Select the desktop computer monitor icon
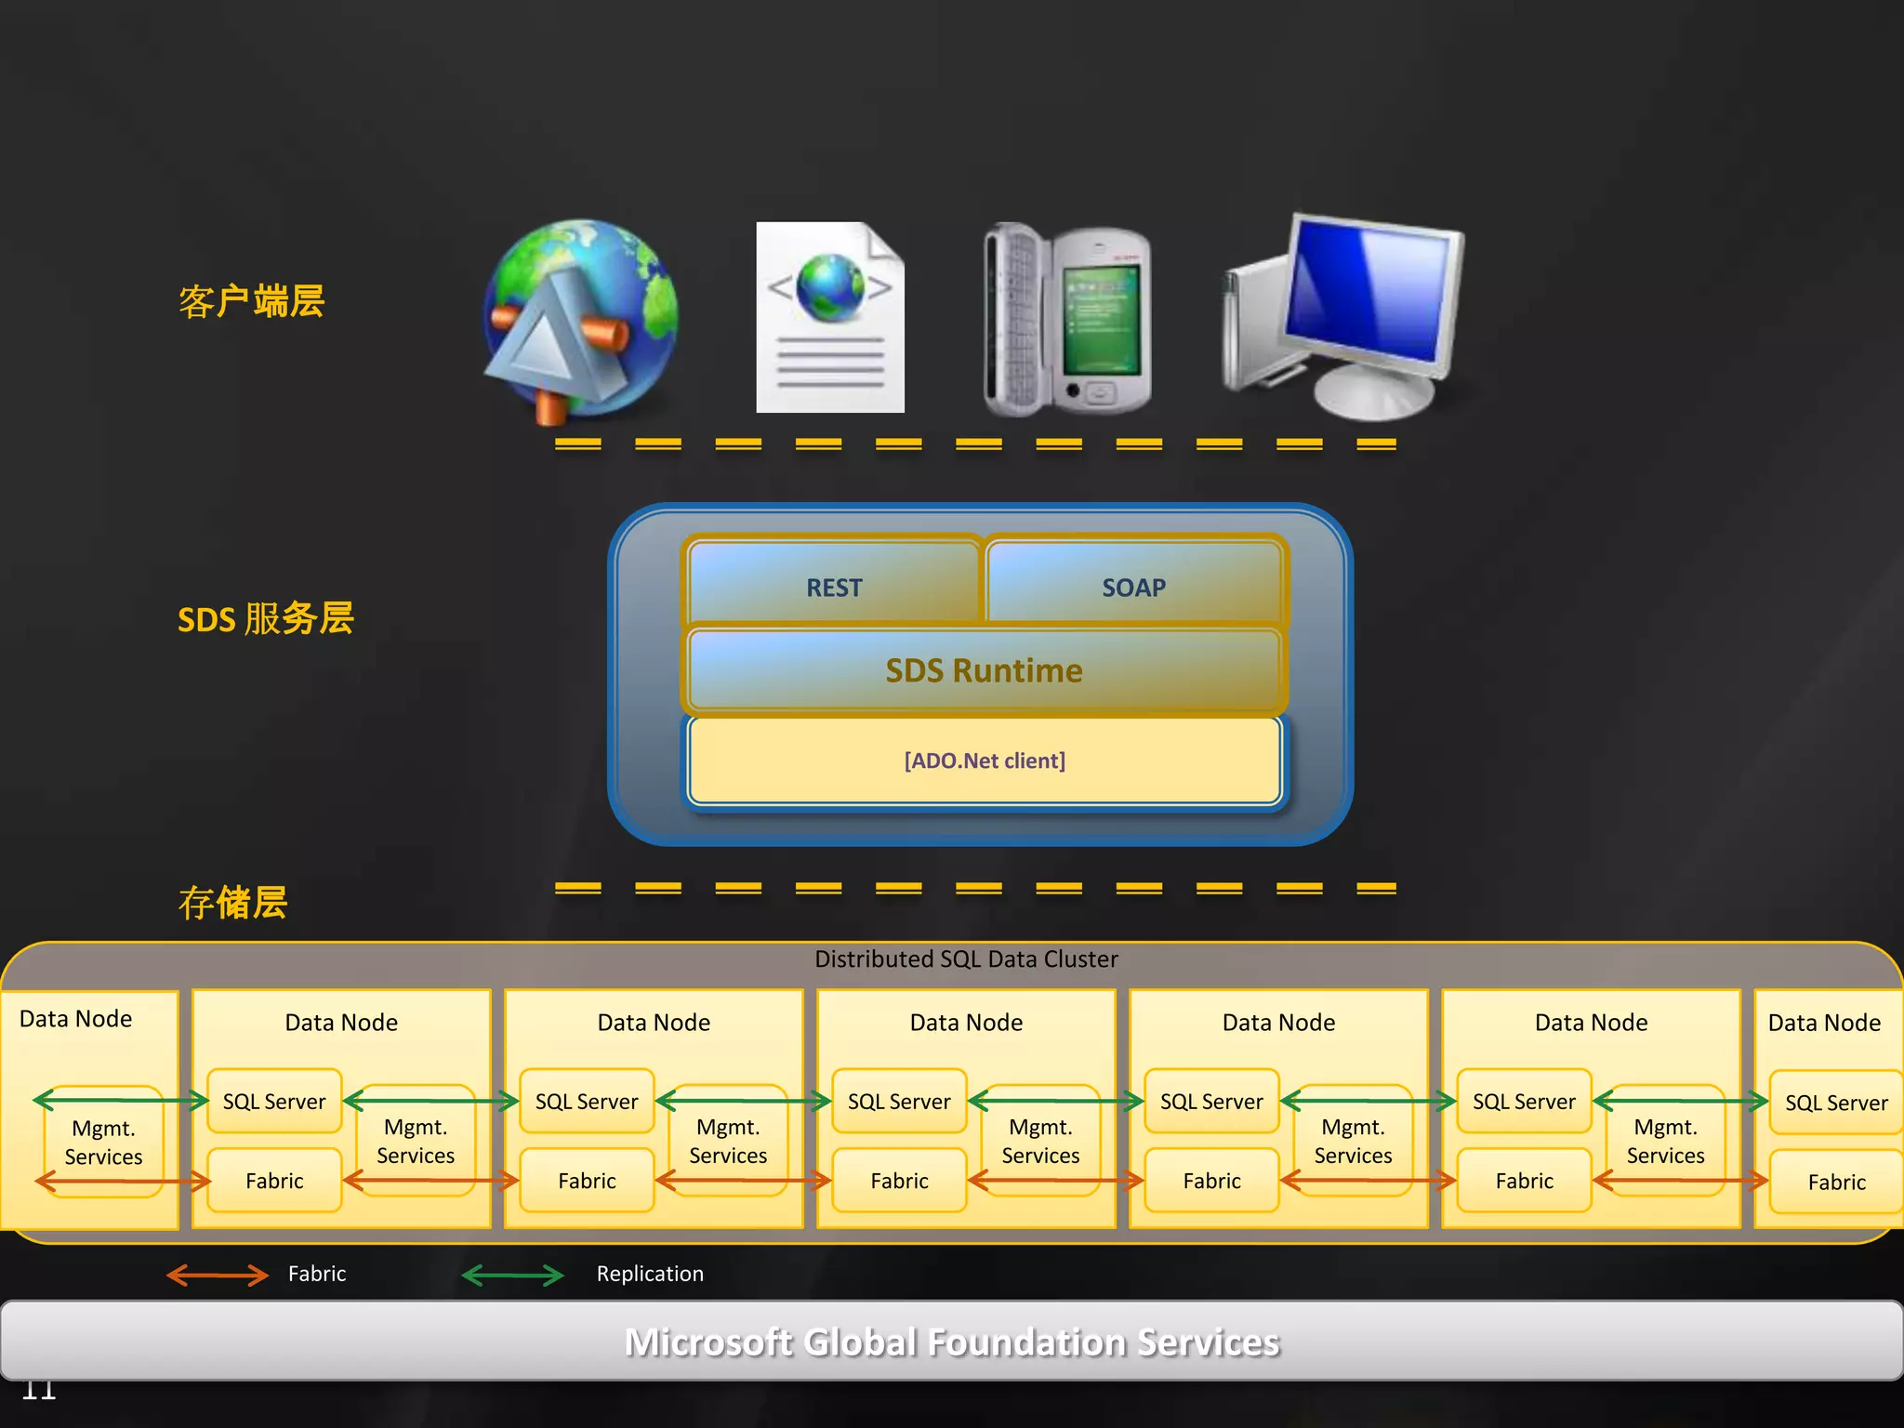The height and width of the screenshot is (1428, 1904). click(x=1342, y=317)
